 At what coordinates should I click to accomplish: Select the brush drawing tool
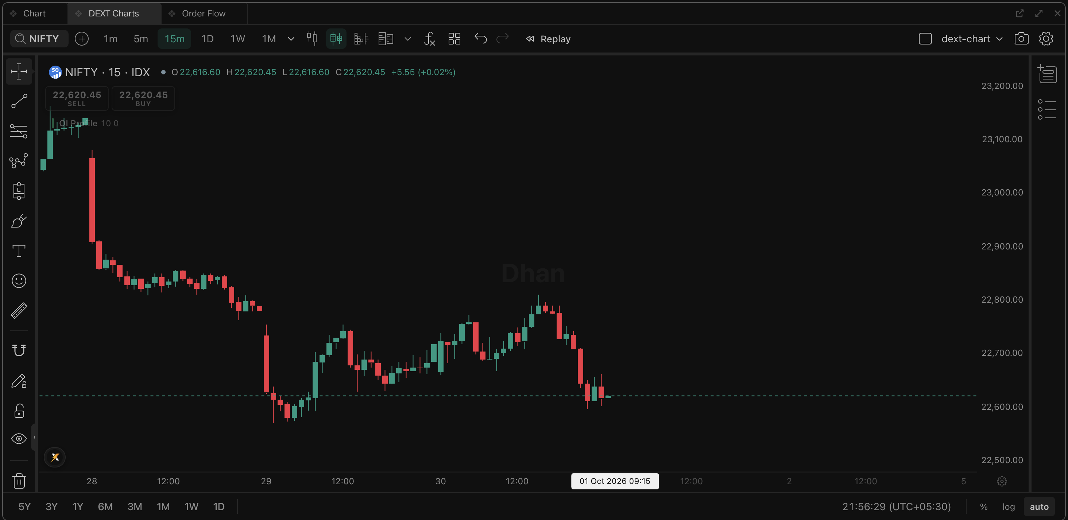click(x=19, y=221)
